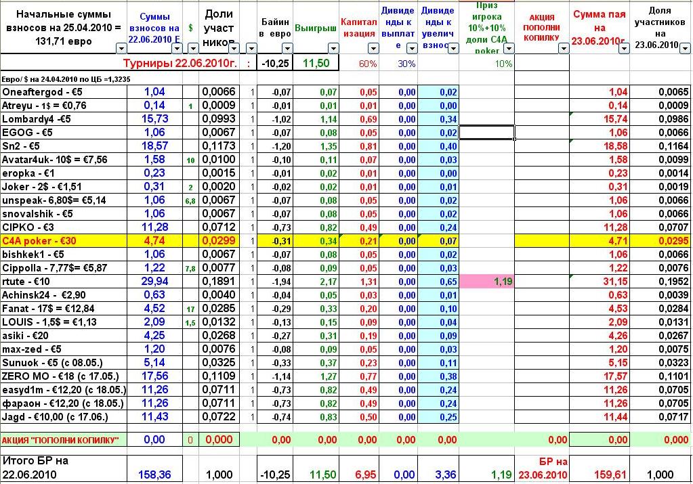Select the Fanat - 17$ = €12,84 cell

[x=64, y=309]
